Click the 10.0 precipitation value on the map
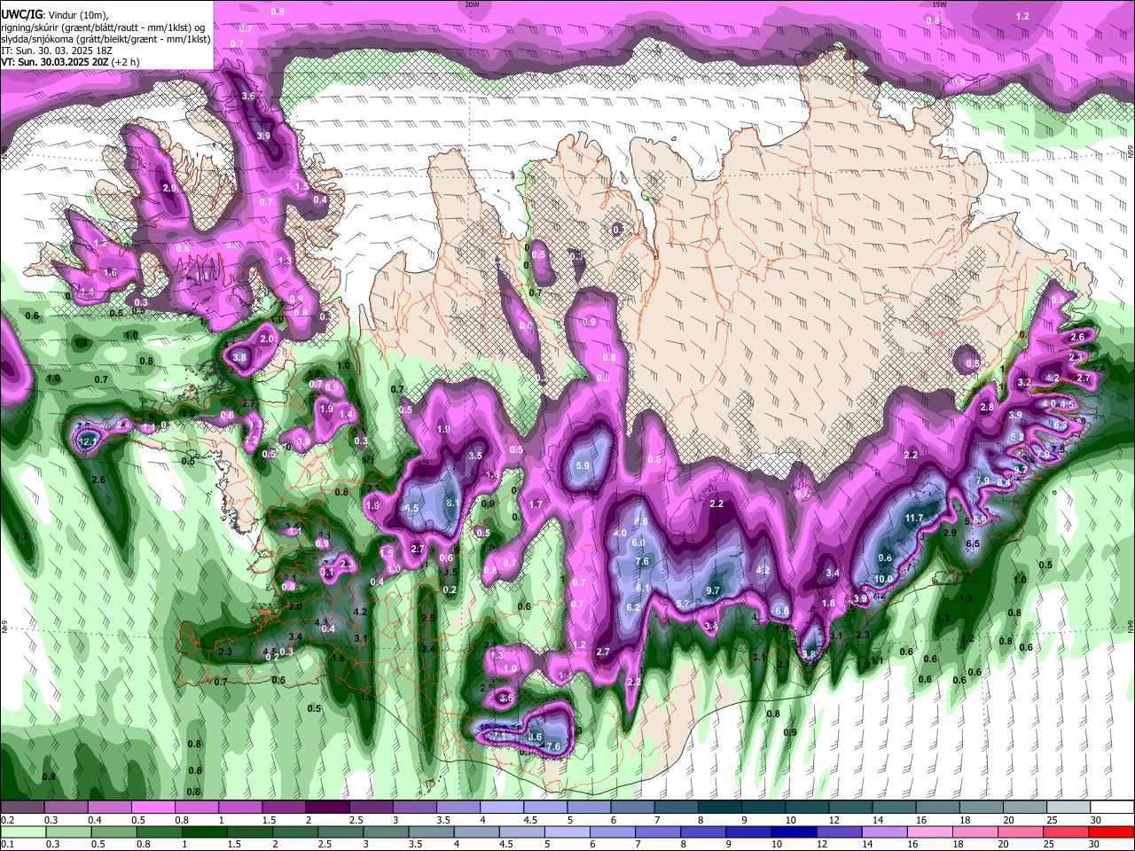The width and height of the screenshot is (1135, 851). (x=883, y=579)
